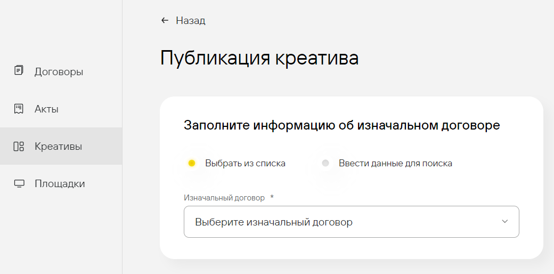Click the required asterisk beside 'Изначальный договор'
The height and width of the screenshot is (274, 554).
[x=272, y=197]
